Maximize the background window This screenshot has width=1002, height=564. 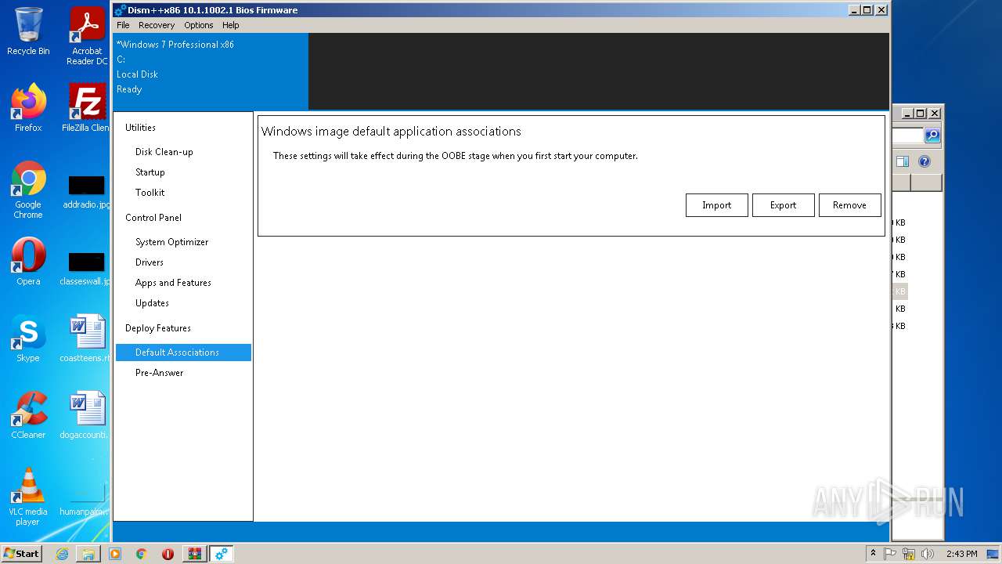pos(921,113)
